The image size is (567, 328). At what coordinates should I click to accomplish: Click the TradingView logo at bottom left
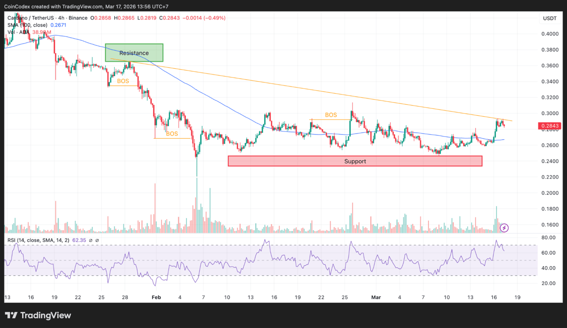(x=38, y=315)
